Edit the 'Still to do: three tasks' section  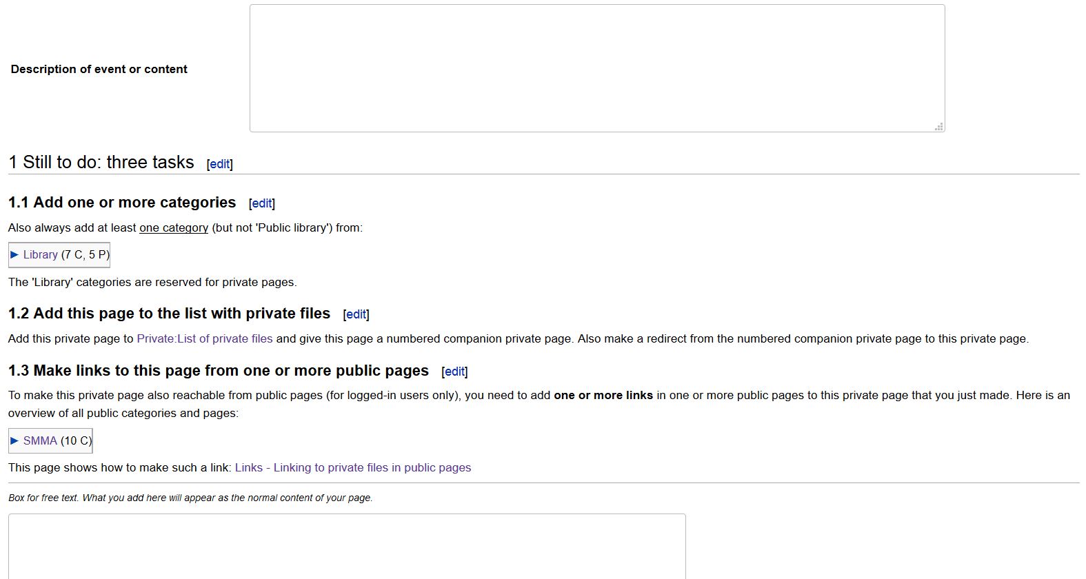220,164
